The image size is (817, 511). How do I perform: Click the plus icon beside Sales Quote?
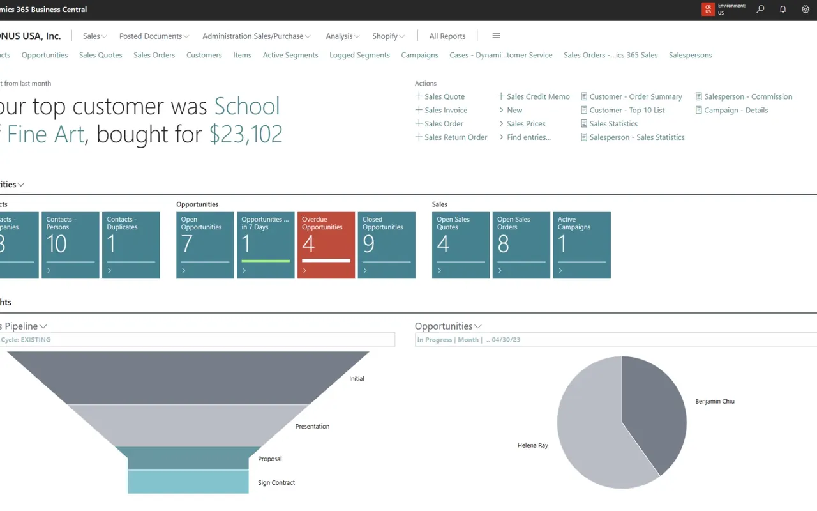tap(419, 96)
